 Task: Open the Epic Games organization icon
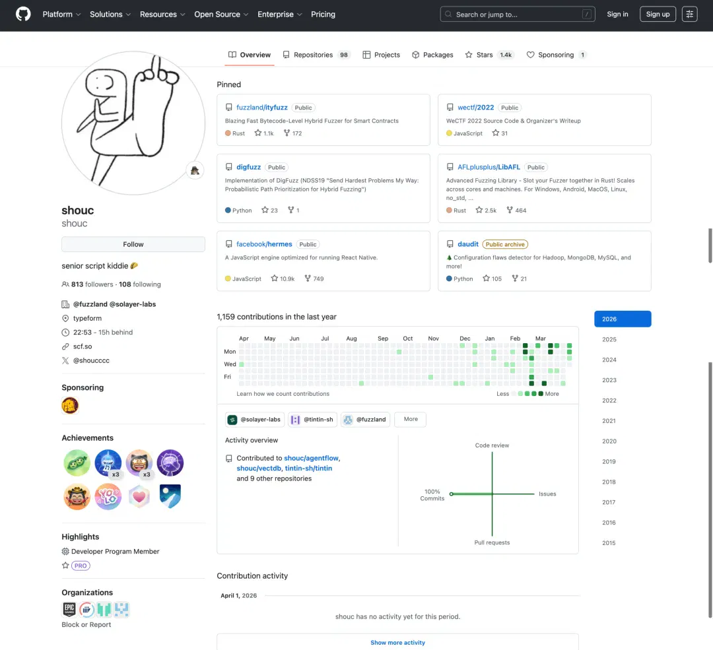pos(69,609)
